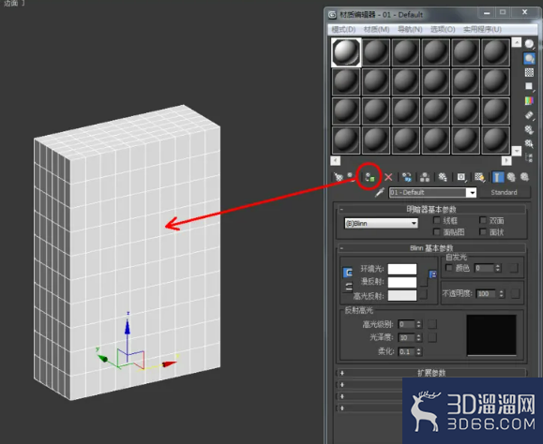Adjust the 自发光 value spinner arrows
The image size is (543, 444).
point(498,268)
